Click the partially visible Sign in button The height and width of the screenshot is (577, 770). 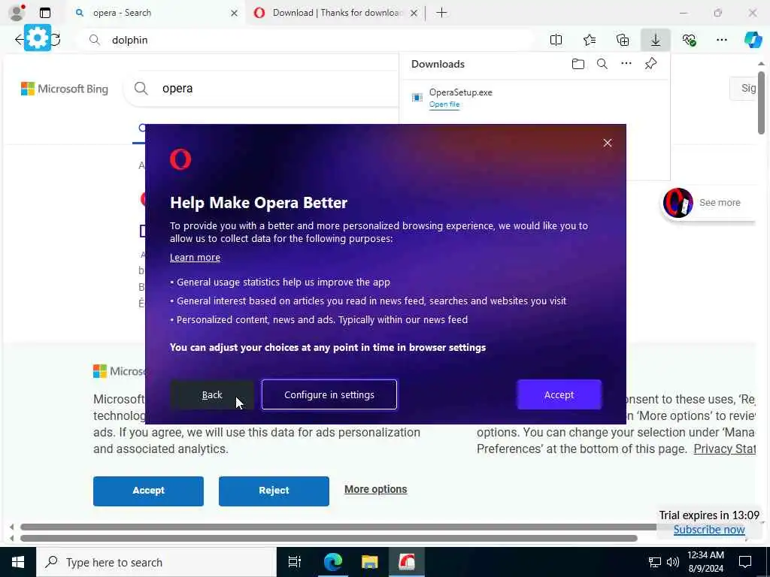click(744, 89)
